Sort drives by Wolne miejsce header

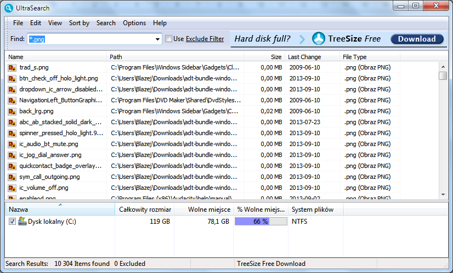coord(204,210)
